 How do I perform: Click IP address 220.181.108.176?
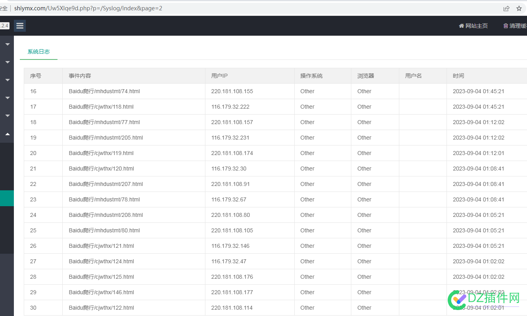pyautogui.click(x=232, y=277)
